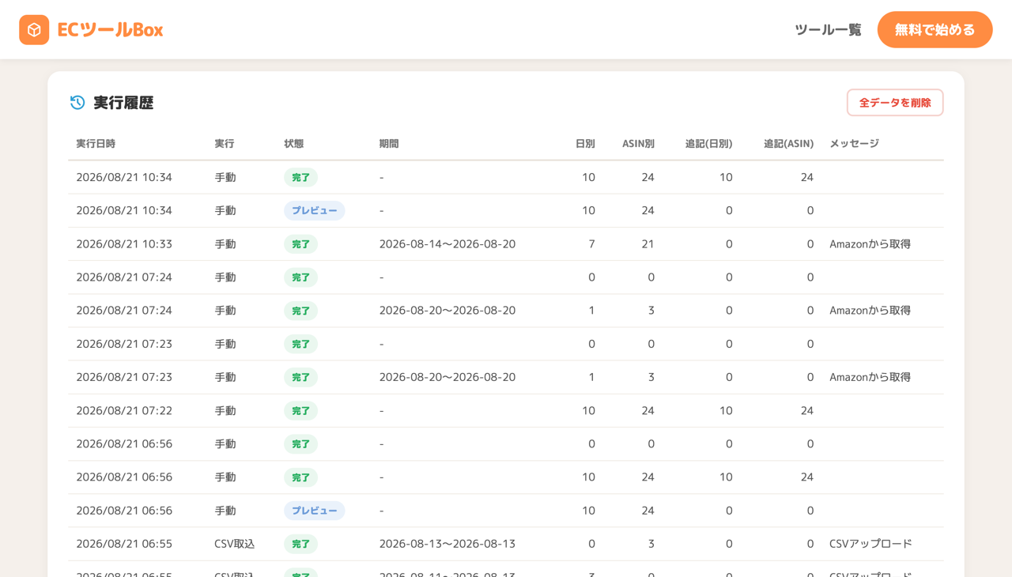The height and width of the screenshot is (577, 1012).
Task: Click 追記(ASIN) value 24 in the 07:22 row
Action: coord(806,411)
